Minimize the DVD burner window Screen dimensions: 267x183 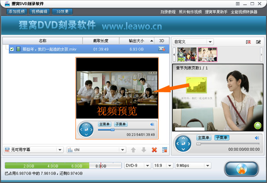(245, 4)
